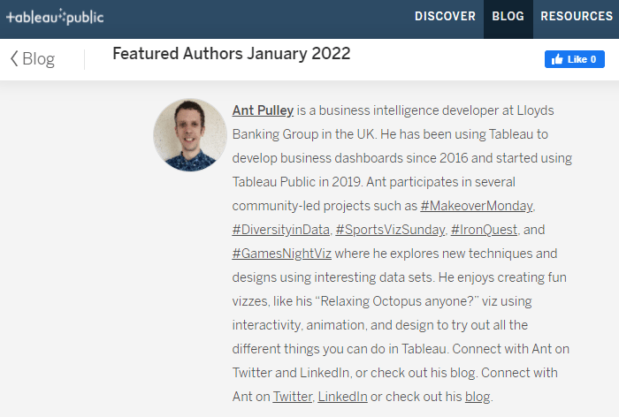
Task: Click the Tableau Public logo
Action: [x=53, y=17]
